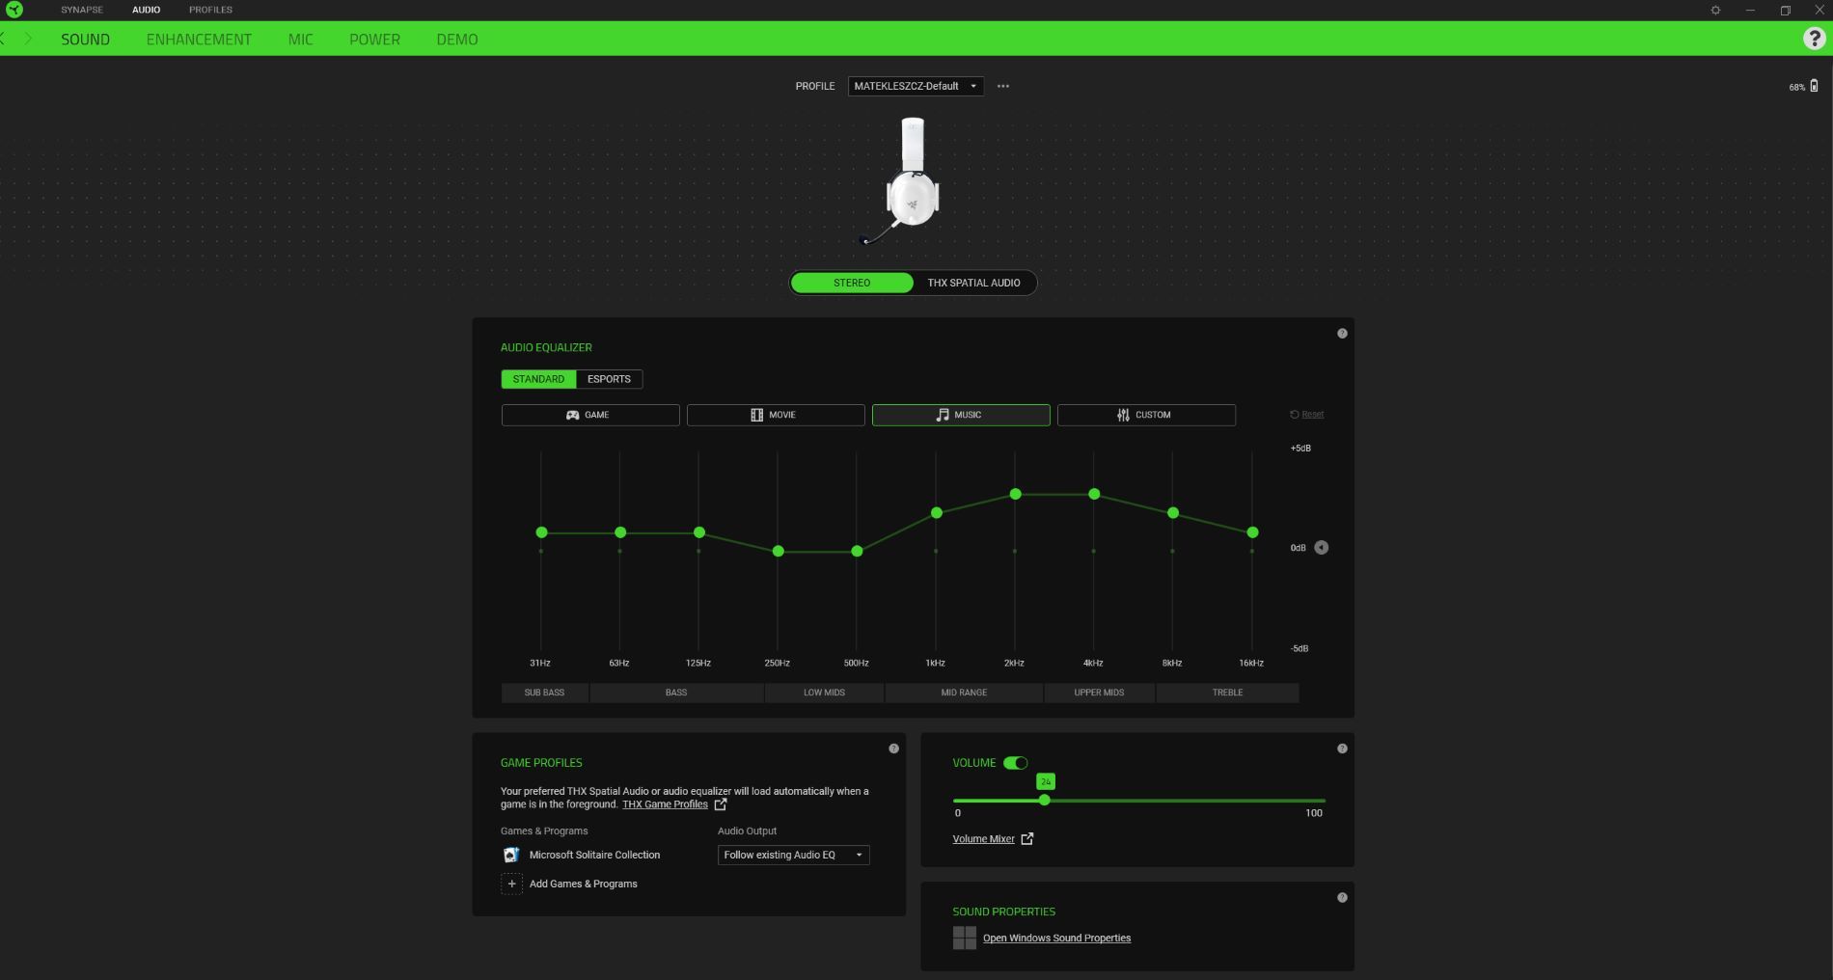Click the Upper Mids range label

click(1099, 693)
